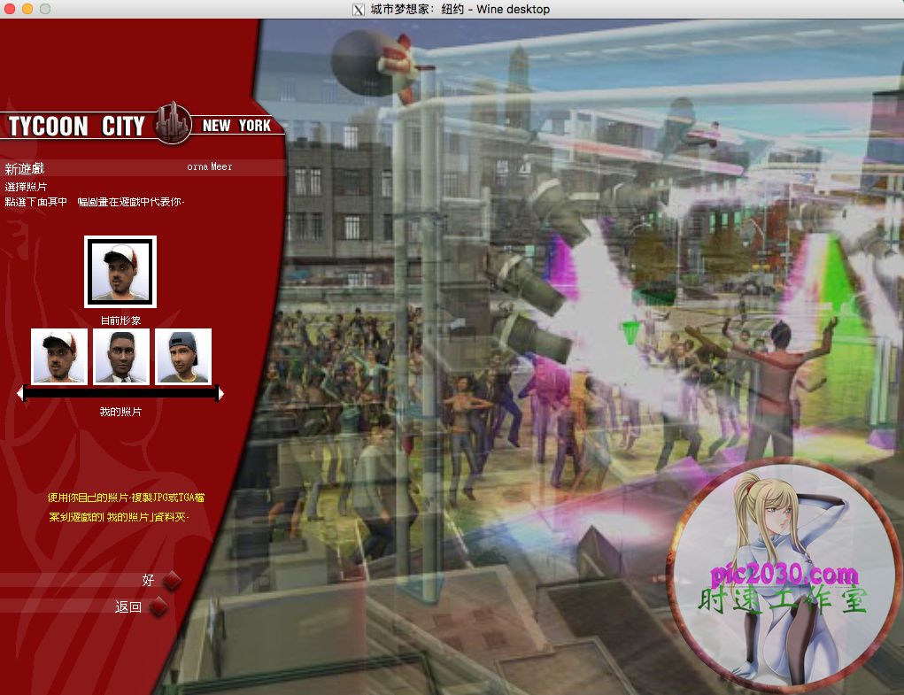Confirm with the 好 button
Image resolution: width=904 pixels, height=695 pixels.
click(x=148, y=580)
